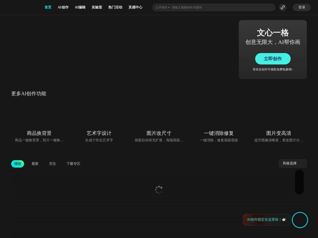Switch to the 最新 tab
The width and height of the screenshot is (318, 238).
tap(35, 164)
